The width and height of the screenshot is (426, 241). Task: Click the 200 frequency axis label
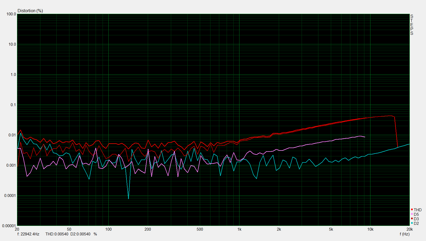tap(148, 229)
